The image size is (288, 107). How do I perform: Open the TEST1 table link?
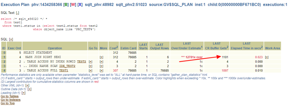64,70
